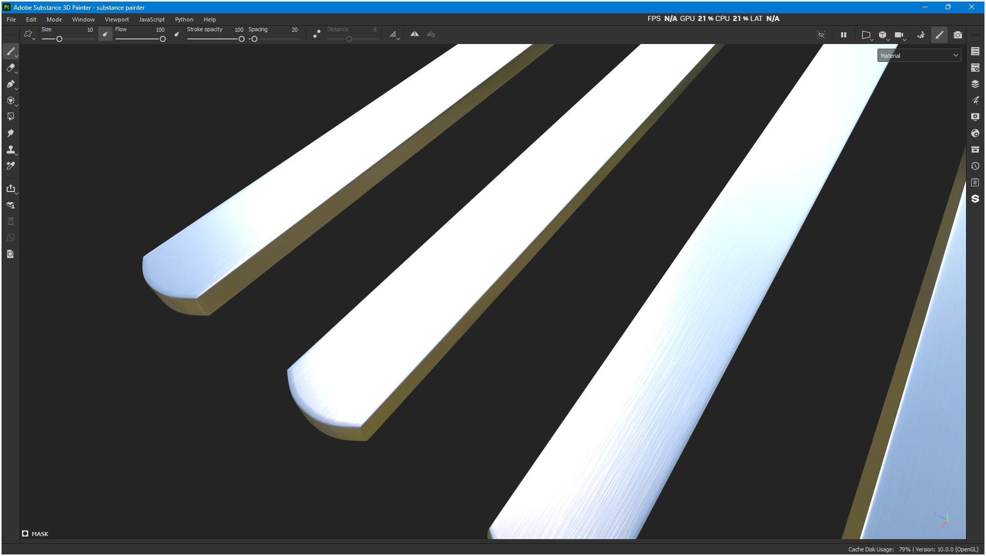The height and width of the screenshot is (556, 986).
Task: Click the Iray render camera icon
Action: (x=958, y=35)
